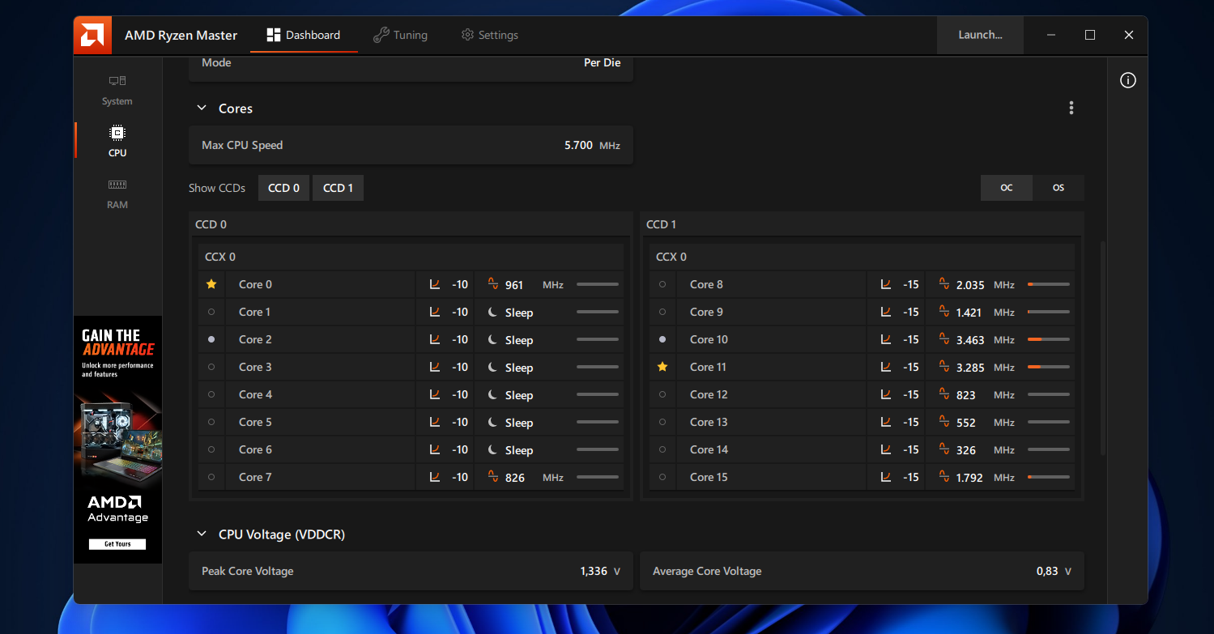Viewport: 1214px width, 634px height.
Task: Open the Tuning tab
Action: tap(400, 35)
